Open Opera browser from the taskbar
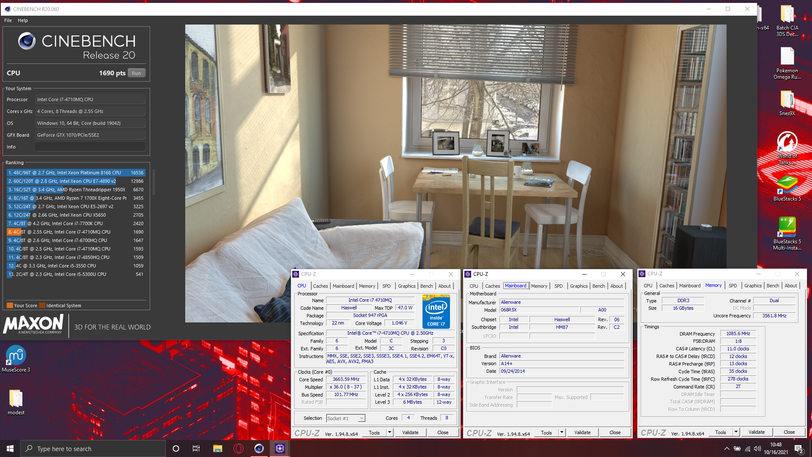 coord(239,449)
